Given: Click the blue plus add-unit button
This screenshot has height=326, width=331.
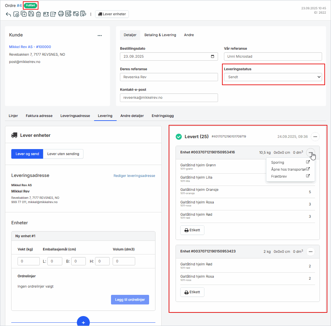Looking at the screenshot, I should (x=83, y=322).
